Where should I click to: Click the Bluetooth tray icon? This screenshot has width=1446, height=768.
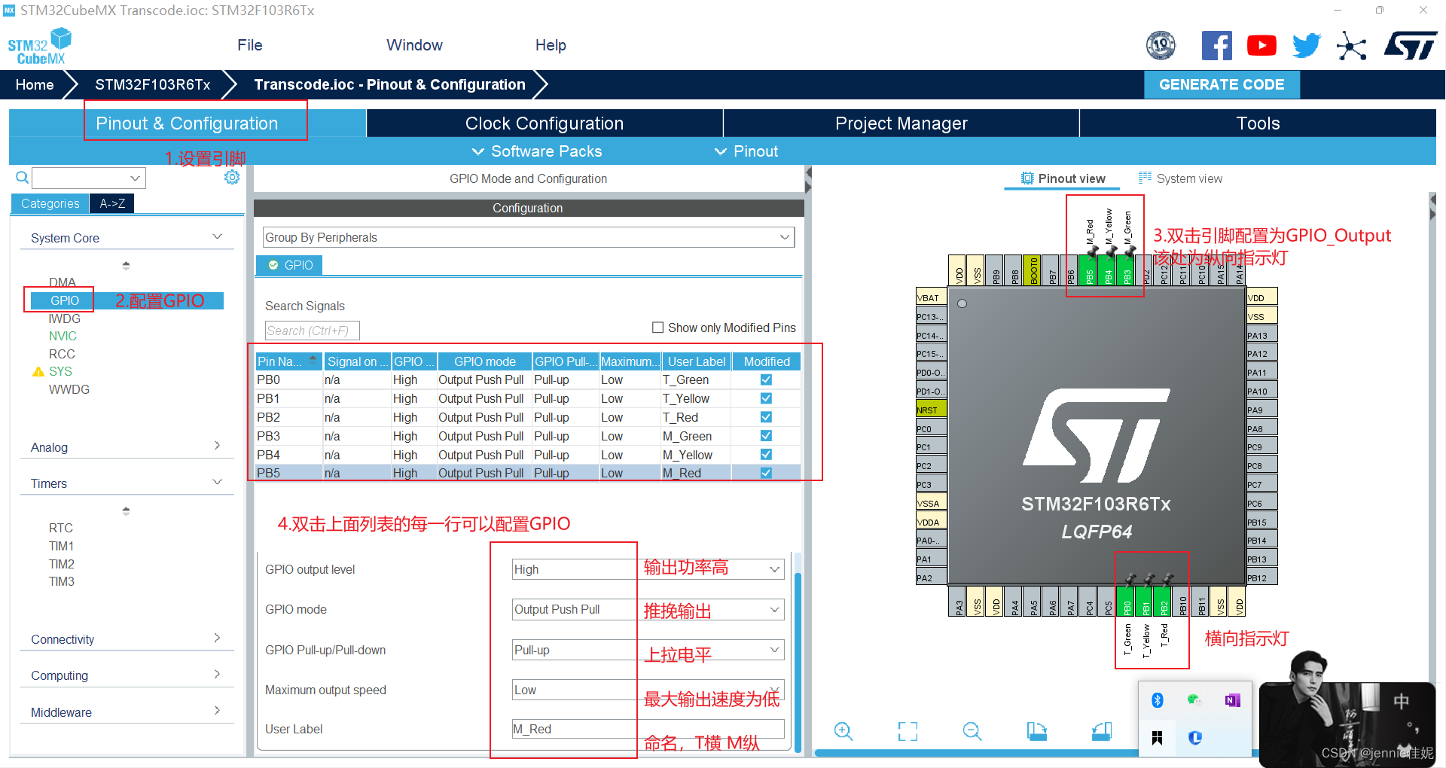tap(1158, 700)
